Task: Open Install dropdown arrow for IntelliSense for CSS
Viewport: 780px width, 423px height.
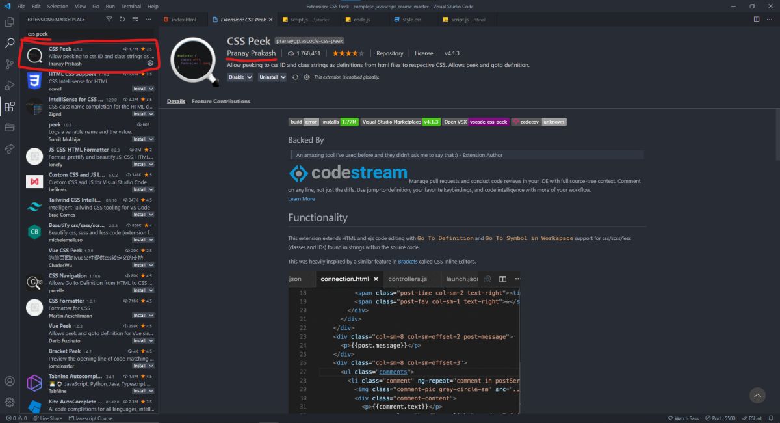Action: (x=151, y=113)
